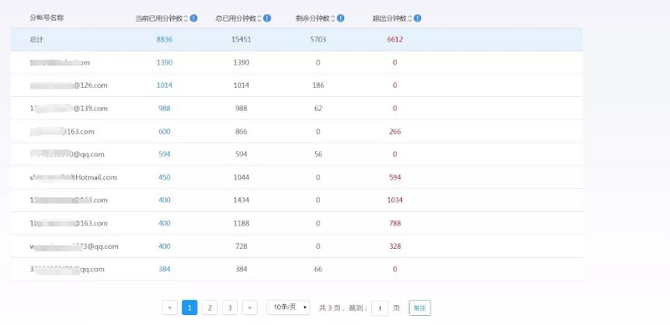Open the 8836 total current minutes link

(x=164, y=39)
